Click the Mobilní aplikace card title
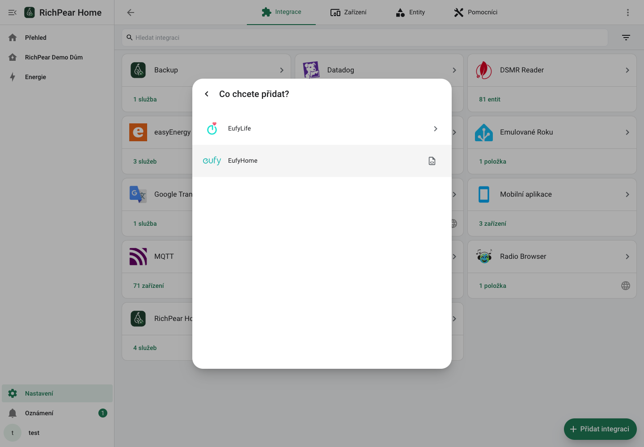644x447 pixels. tap(526, 194)
